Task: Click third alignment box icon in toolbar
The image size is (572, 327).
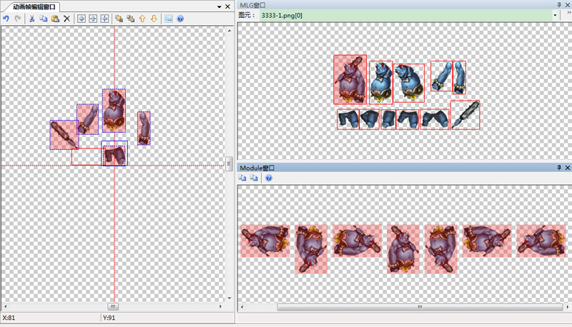Action: [104, 19]
